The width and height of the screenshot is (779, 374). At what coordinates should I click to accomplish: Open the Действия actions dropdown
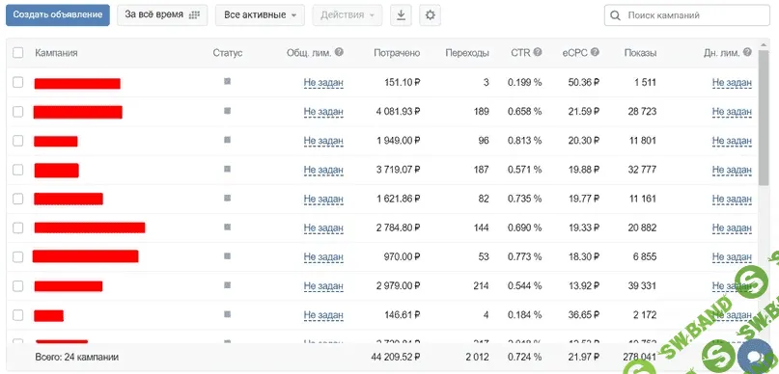tap(348, 15)
